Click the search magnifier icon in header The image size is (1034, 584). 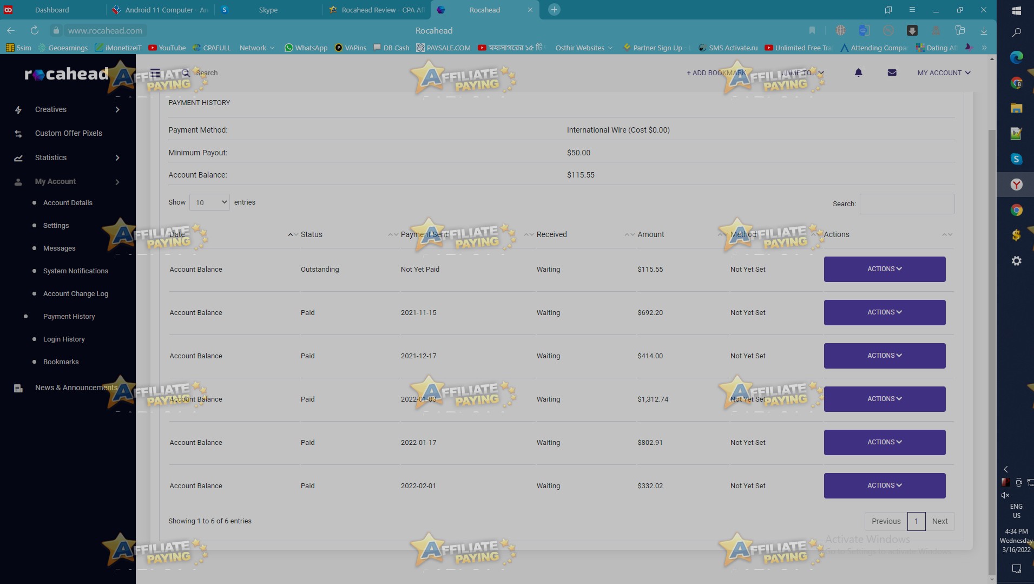pos(186,73)
